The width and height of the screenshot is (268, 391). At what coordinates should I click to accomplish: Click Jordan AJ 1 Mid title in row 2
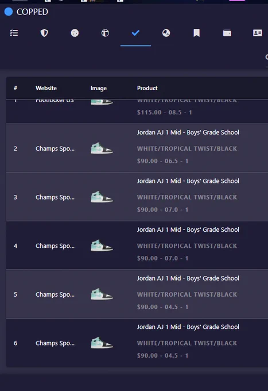(188, 132)
